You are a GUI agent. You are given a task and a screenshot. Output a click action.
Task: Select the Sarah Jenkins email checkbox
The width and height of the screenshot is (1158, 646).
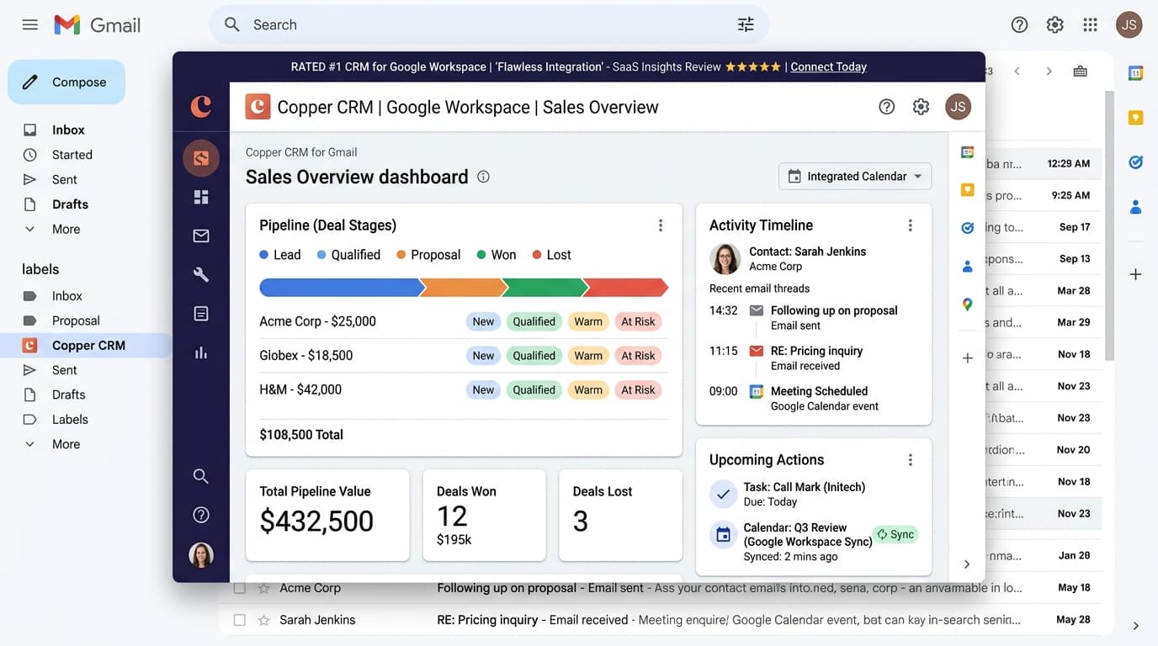240,620
